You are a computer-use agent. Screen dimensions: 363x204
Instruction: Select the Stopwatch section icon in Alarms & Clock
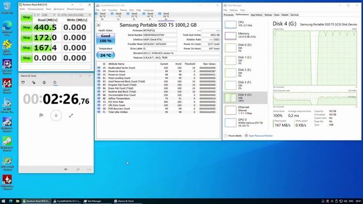(x=55, y=83)
